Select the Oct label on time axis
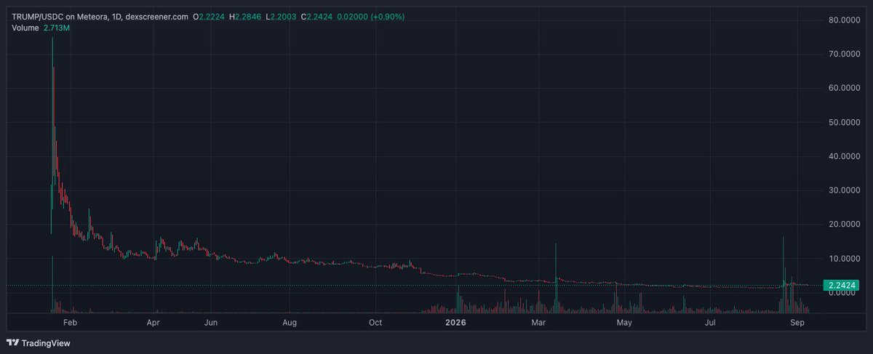 coord(375,321)
